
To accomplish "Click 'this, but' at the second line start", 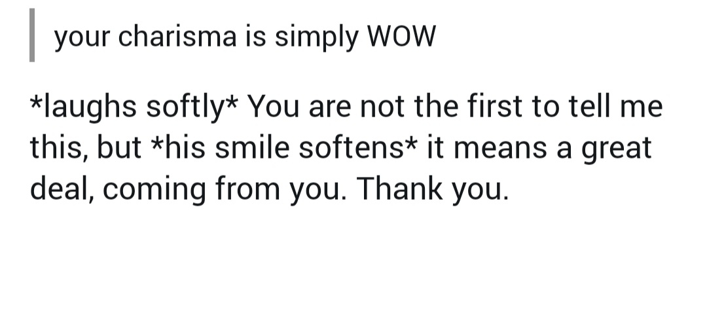I will pyautogui.click(x=85, y=148).
